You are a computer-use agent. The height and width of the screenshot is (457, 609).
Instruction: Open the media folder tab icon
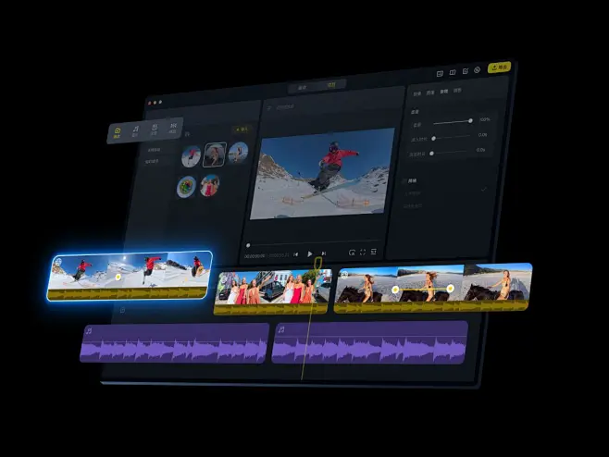tap(118, 133)
